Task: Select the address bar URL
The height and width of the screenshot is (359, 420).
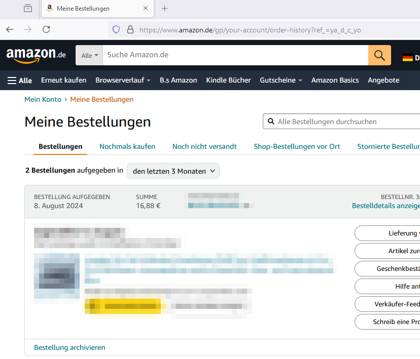Action: click(x=250, y=30)
